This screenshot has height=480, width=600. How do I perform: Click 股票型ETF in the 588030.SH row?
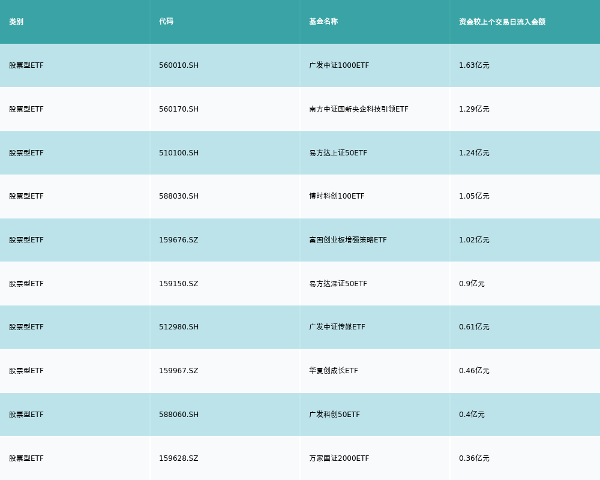26,196
